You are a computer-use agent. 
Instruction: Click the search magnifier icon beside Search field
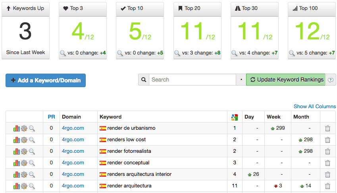coord(144,80)
